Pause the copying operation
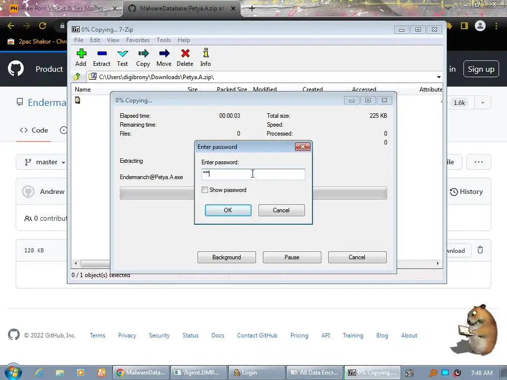Image resolution: width=507 pixels, height=380 pixels. 292,257
